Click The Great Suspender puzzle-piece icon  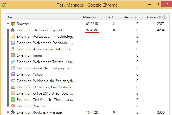(13, 30)
